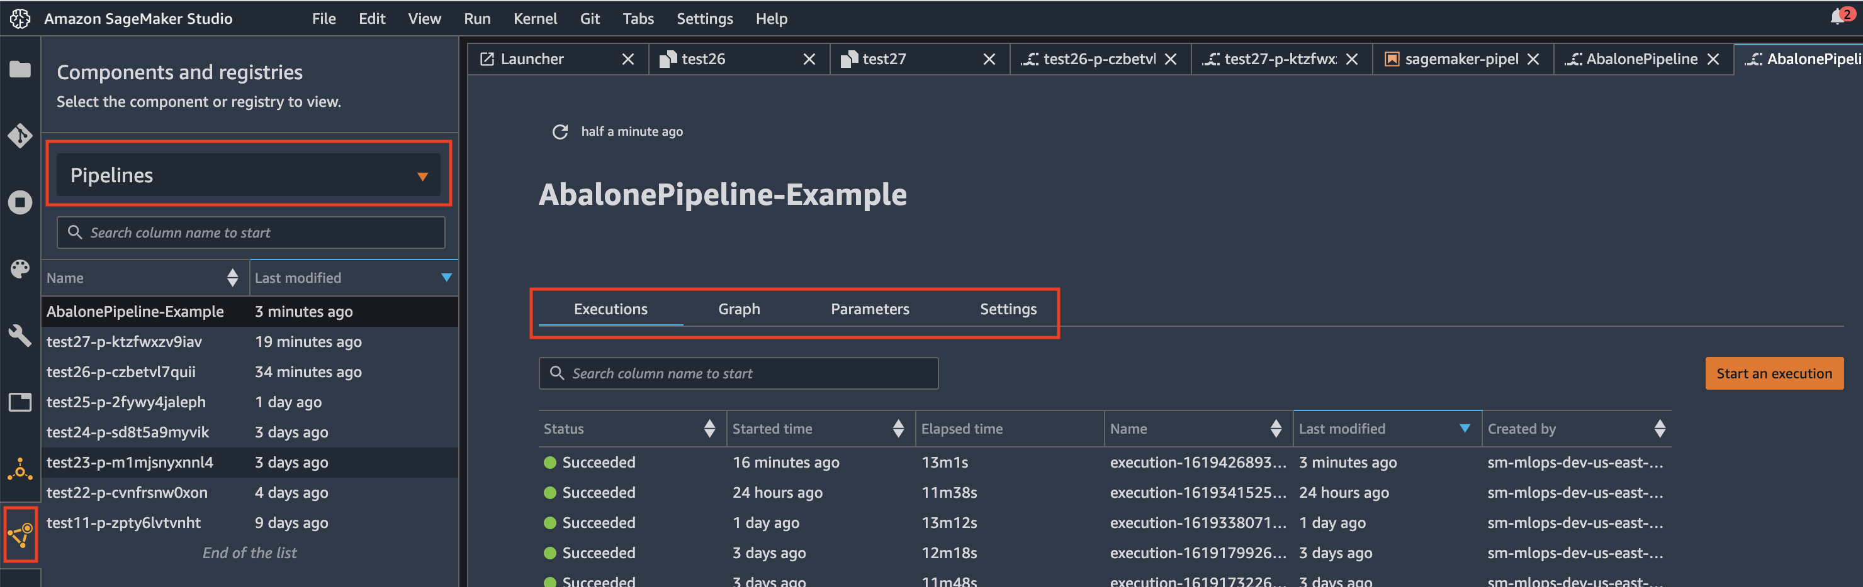Close the test27-p-ktzfwx tab
Image resolution: width=1863 pixels, height=587 pixels.
(x=1352, y=59)
